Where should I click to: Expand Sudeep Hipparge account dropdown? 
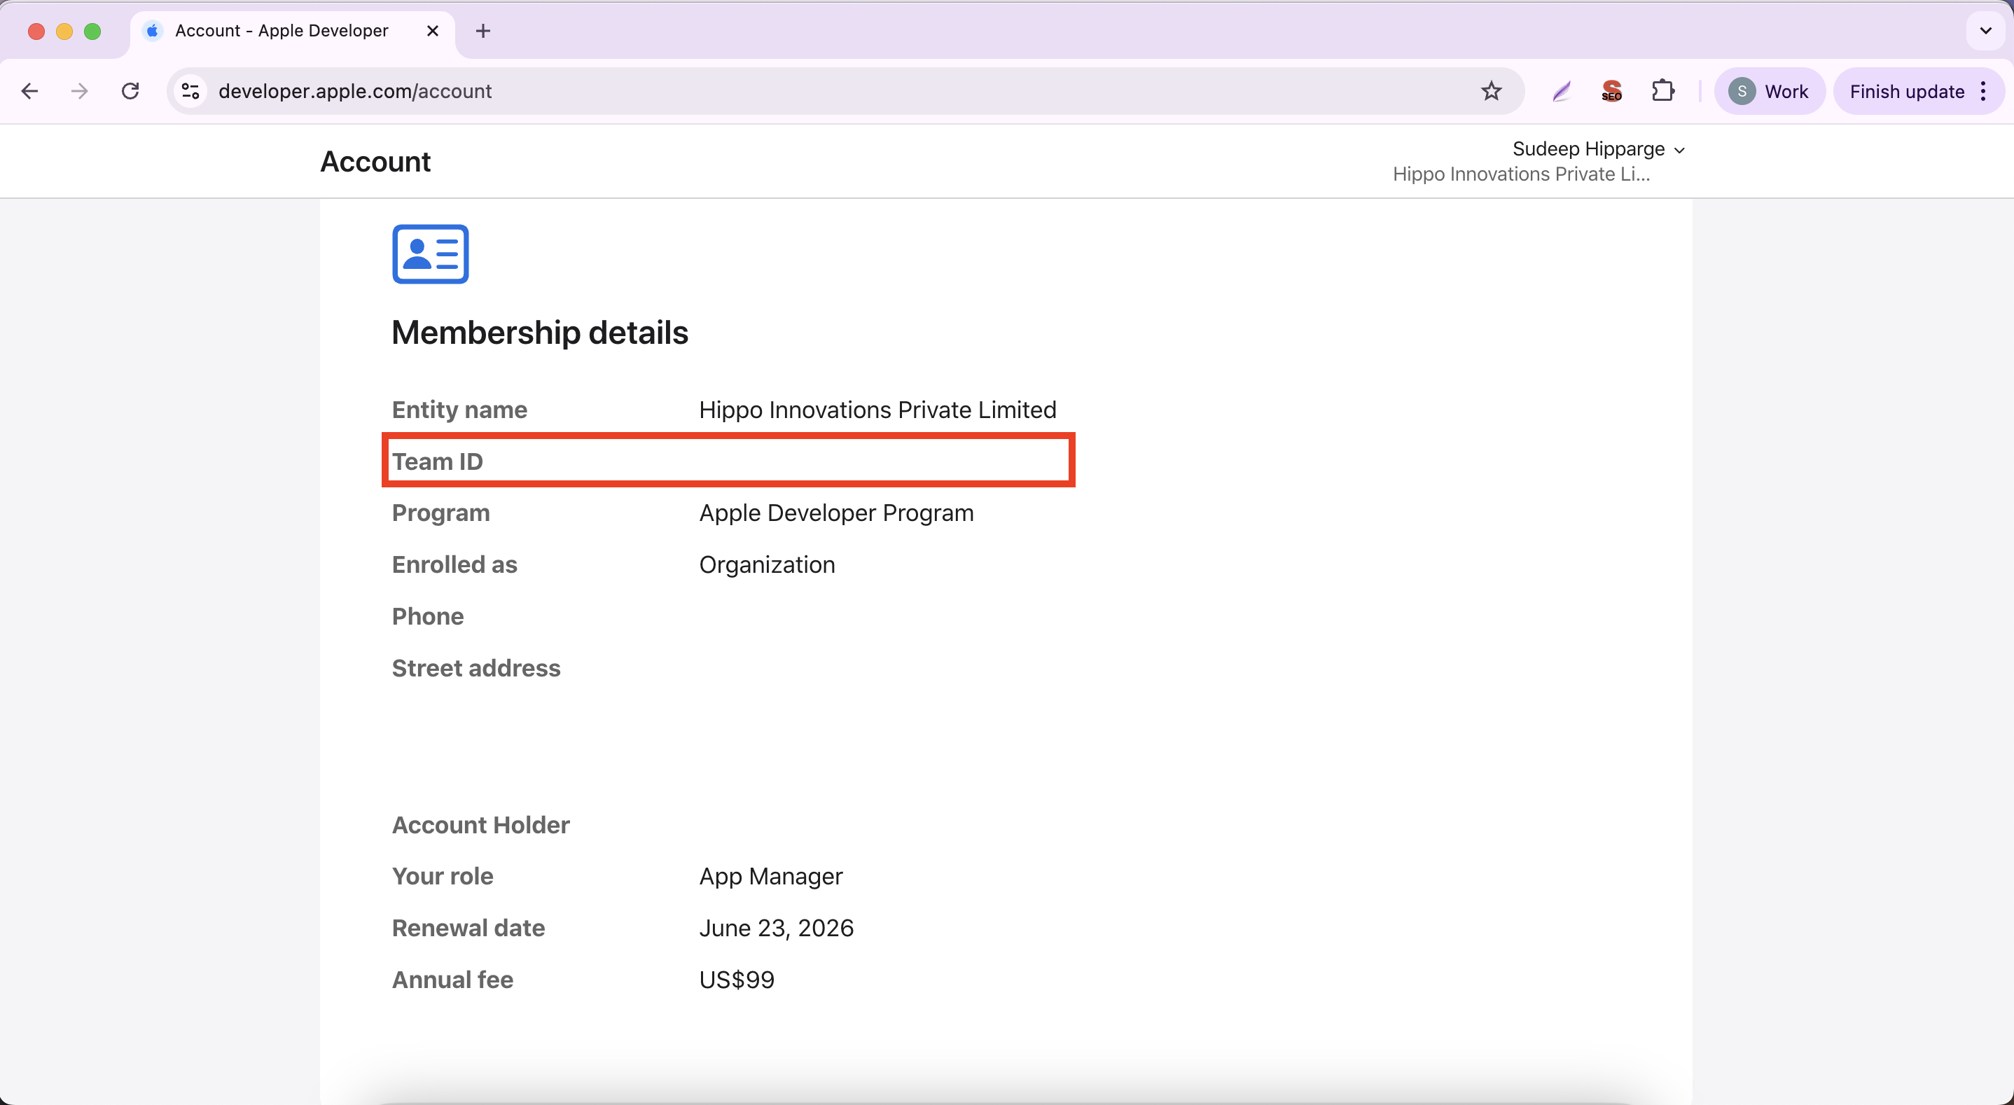1598,148
